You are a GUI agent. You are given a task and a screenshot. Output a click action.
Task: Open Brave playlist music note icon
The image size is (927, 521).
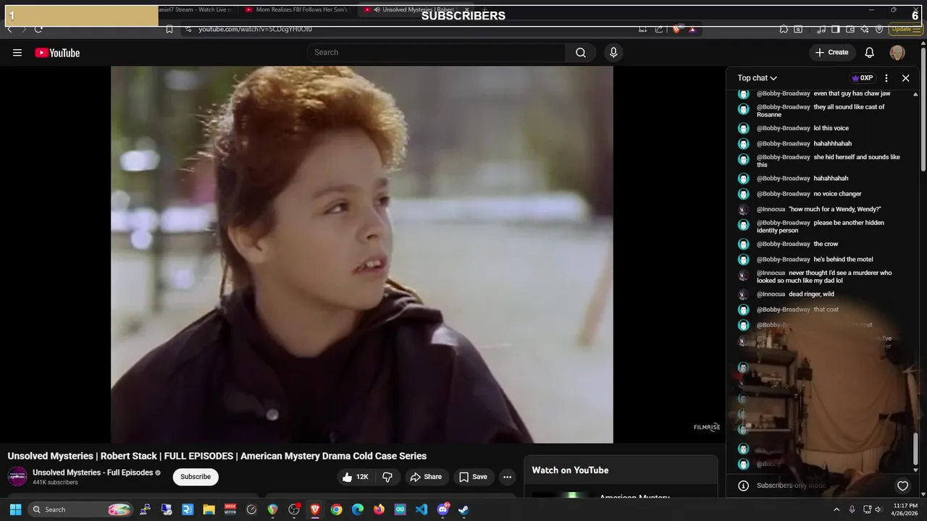pyautogui.click(x=821, y=30)
